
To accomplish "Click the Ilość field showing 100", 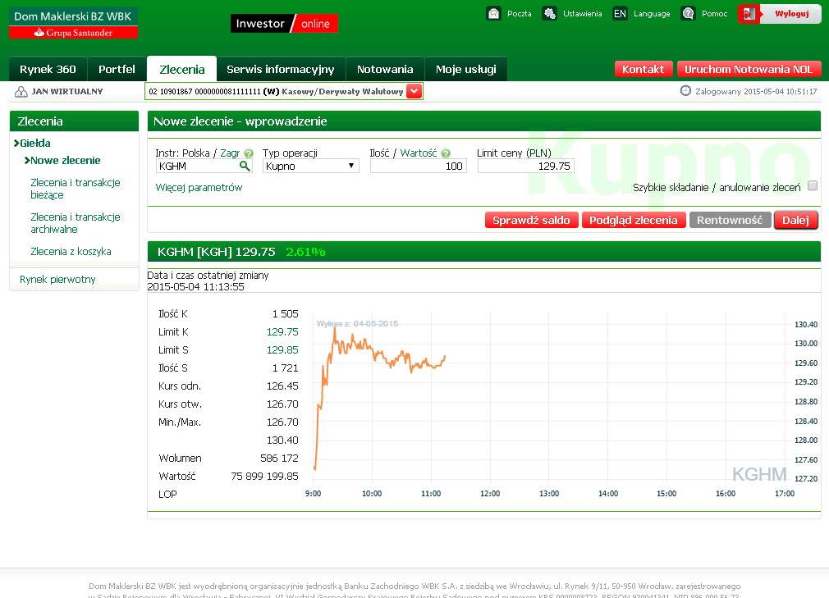I will 419,166.
